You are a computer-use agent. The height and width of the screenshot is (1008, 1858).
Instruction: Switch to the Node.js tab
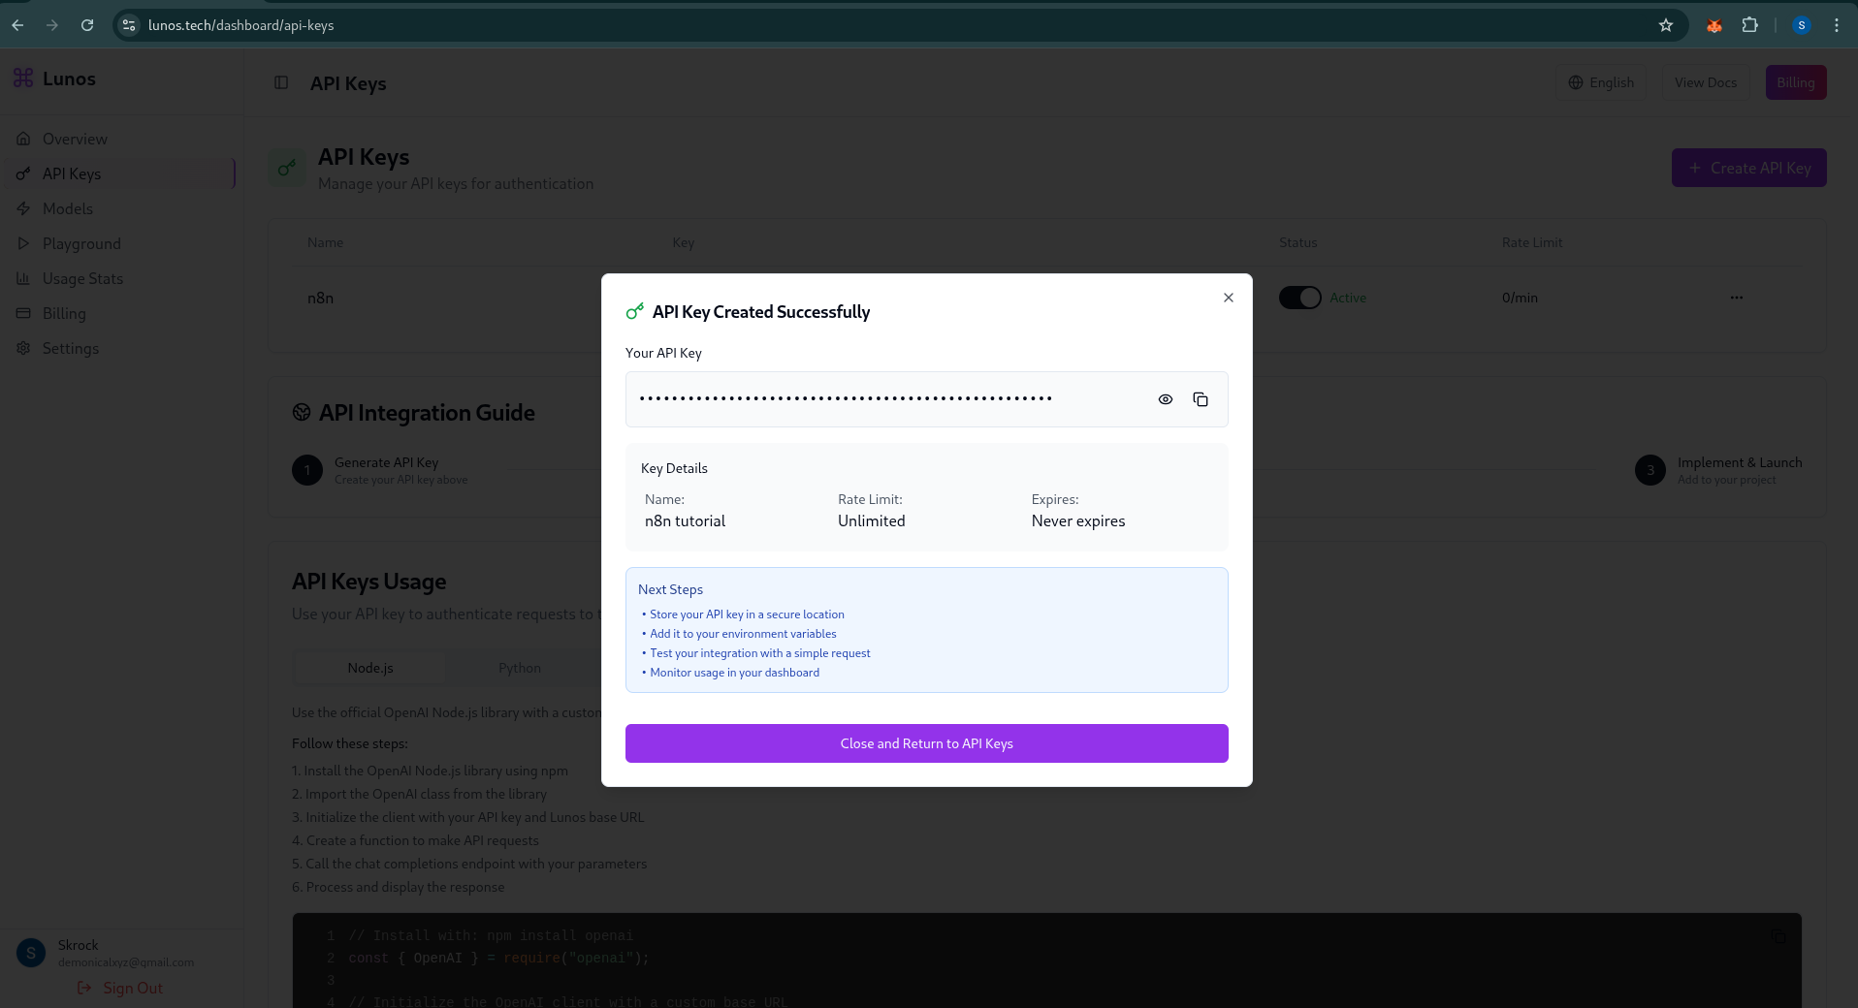[x=370, y=668]
